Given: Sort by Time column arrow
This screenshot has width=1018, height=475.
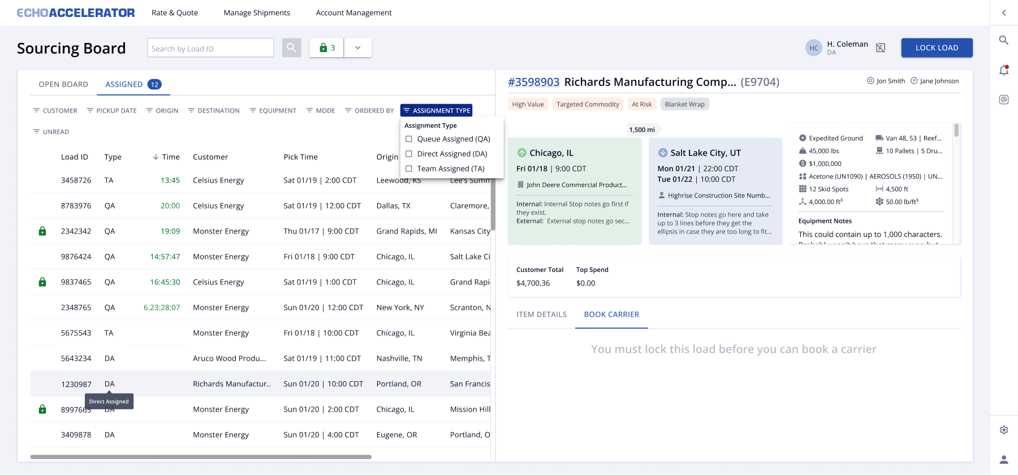Looking at the screenshot, I should point(156,157).
